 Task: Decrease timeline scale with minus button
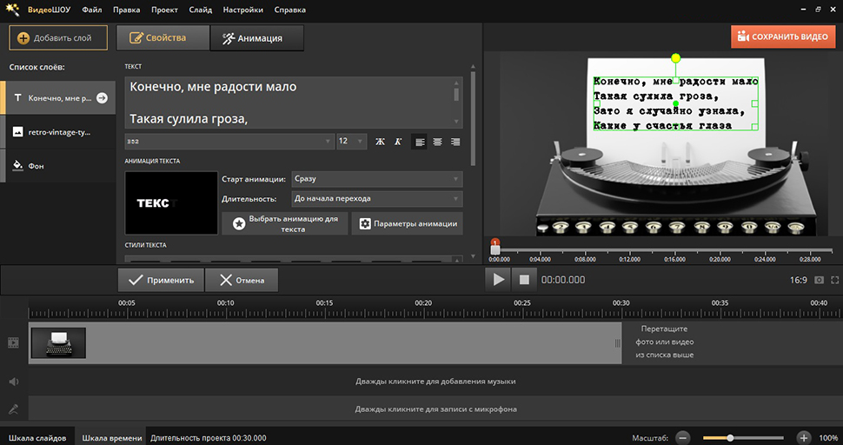click(683, 437)
